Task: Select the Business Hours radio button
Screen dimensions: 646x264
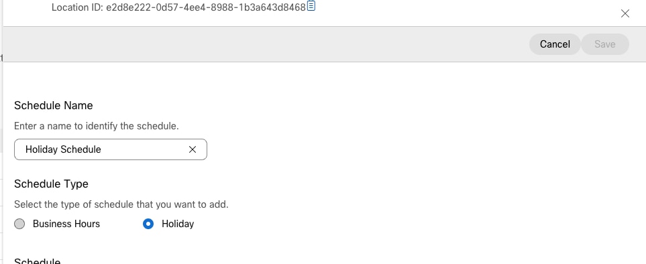Action: tap(19, 224)
